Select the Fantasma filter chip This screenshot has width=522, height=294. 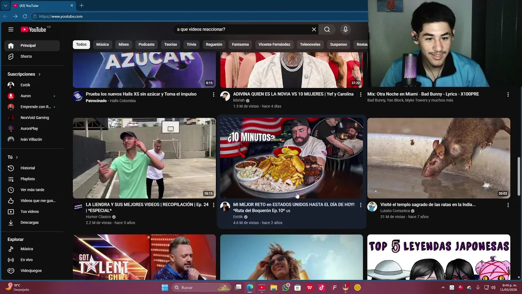pos(240,45)
